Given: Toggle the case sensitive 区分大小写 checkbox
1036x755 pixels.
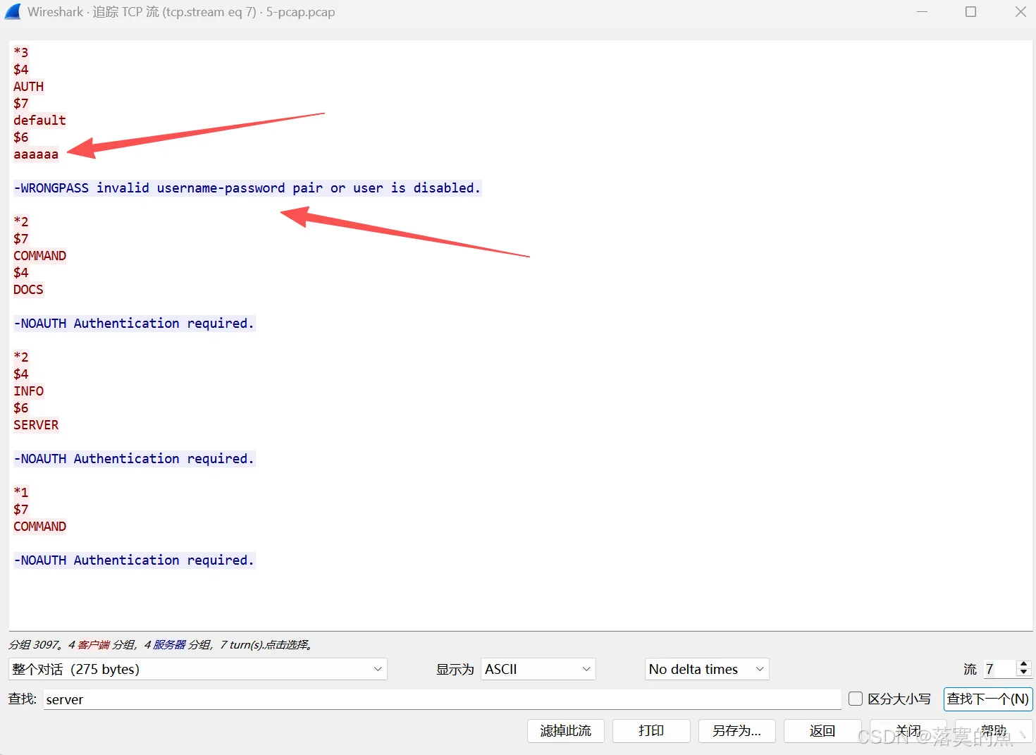Looking at the screenshot, I should pos(856,699).
